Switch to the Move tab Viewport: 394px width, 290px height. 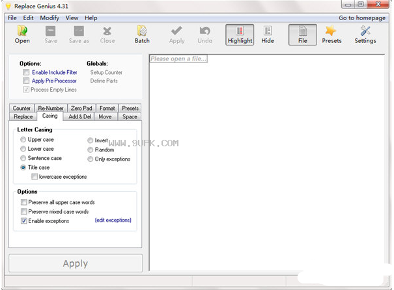(x=105, y=116)
